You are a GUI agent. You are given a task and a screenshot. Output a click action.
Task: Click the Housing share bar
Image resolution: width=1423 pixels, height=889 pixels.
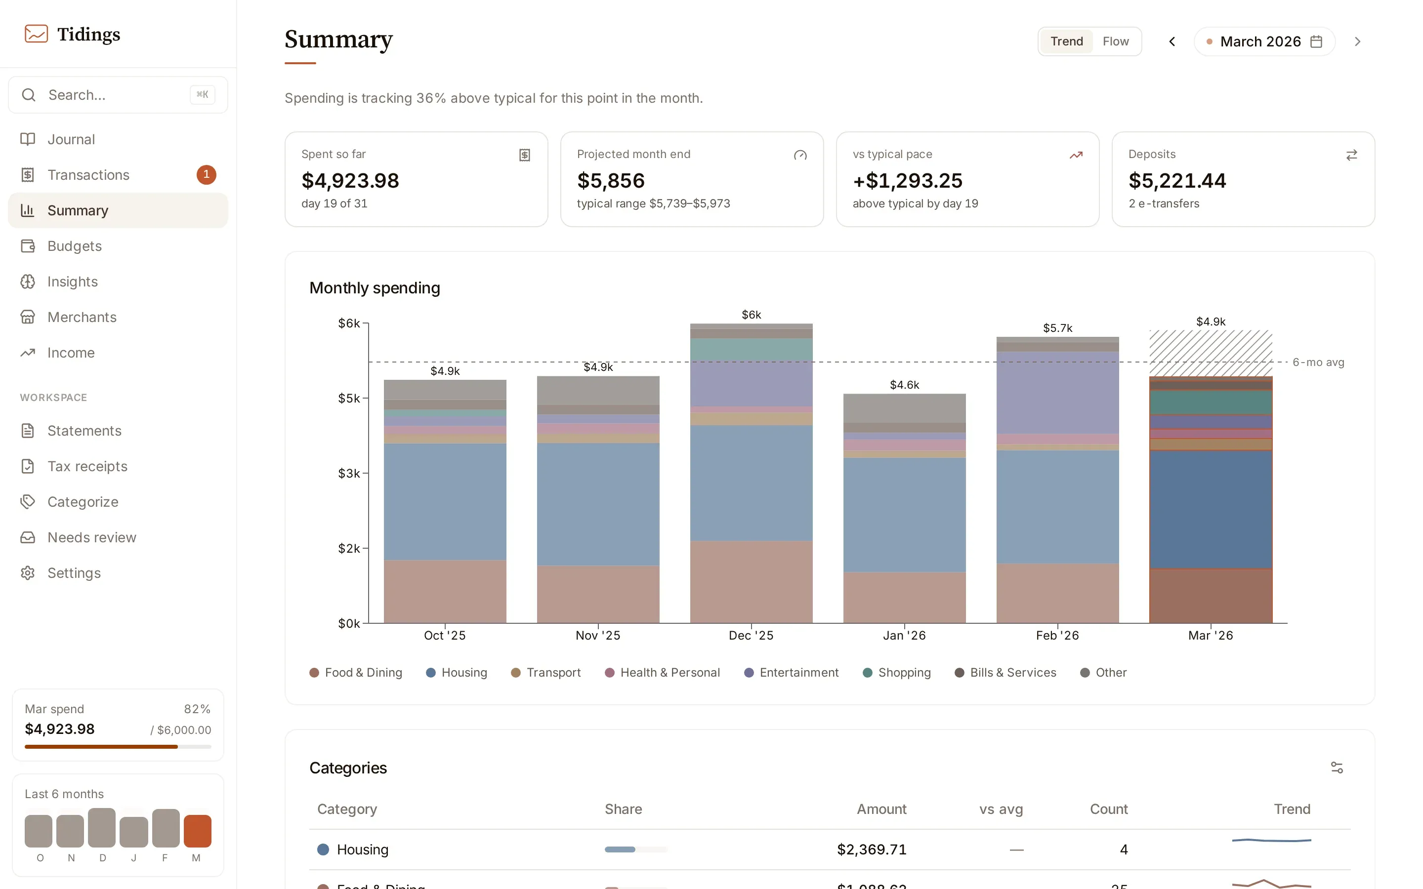click(636, 849)
